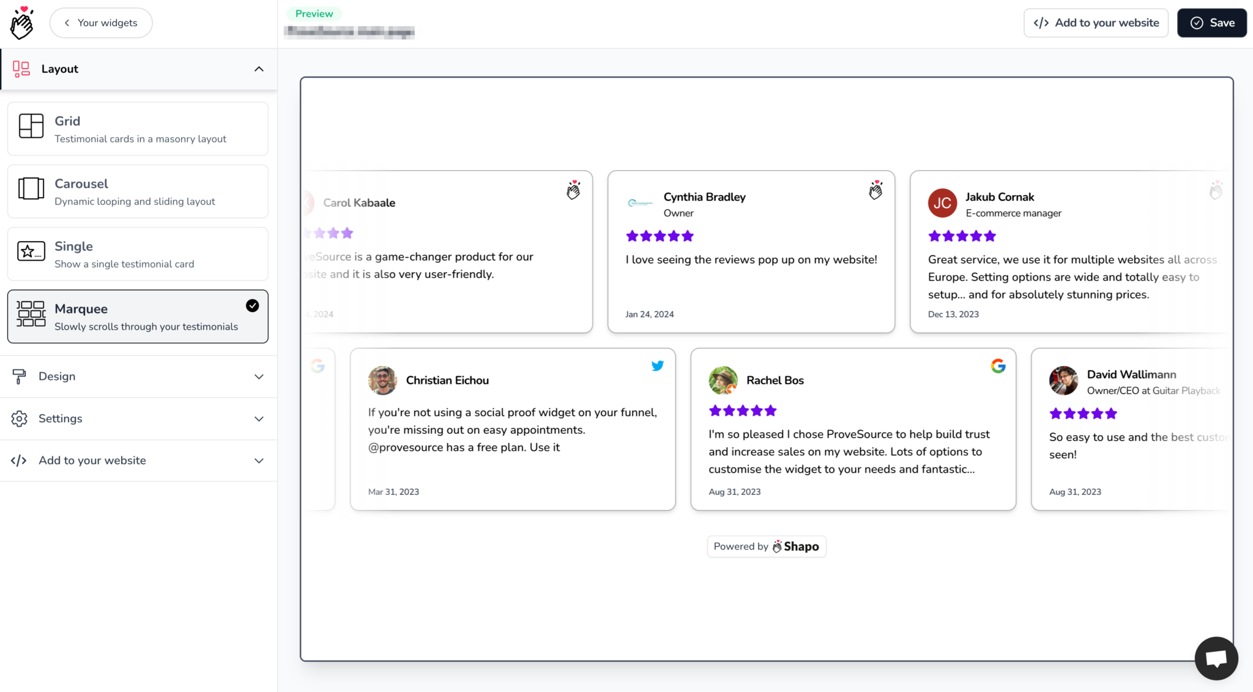1253x692 pixels.
Task: Click the Twitter icon on Christian Eichou's testimonial
Action: [x=657, y=366]
